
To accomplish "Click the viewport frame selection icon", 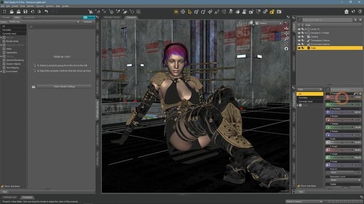I will 287,44.
